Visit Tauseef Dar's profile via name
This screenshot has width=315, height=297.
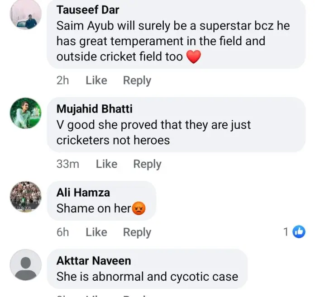(x=88, y=10)
